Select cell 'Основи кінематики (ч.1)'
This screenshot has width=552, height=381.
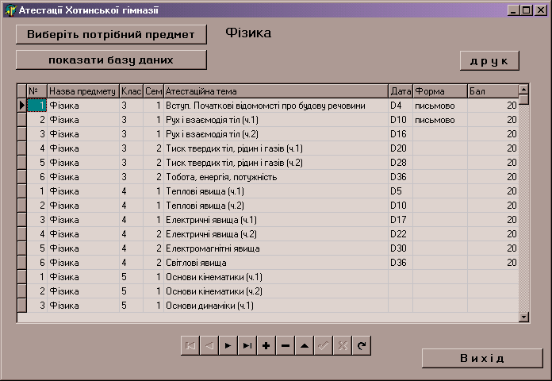276,277
